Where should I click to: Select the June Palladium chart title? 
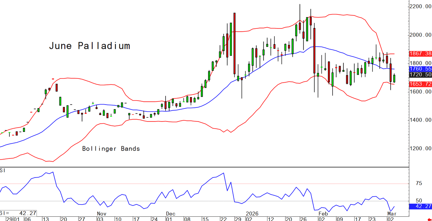[x=89, y=46]
